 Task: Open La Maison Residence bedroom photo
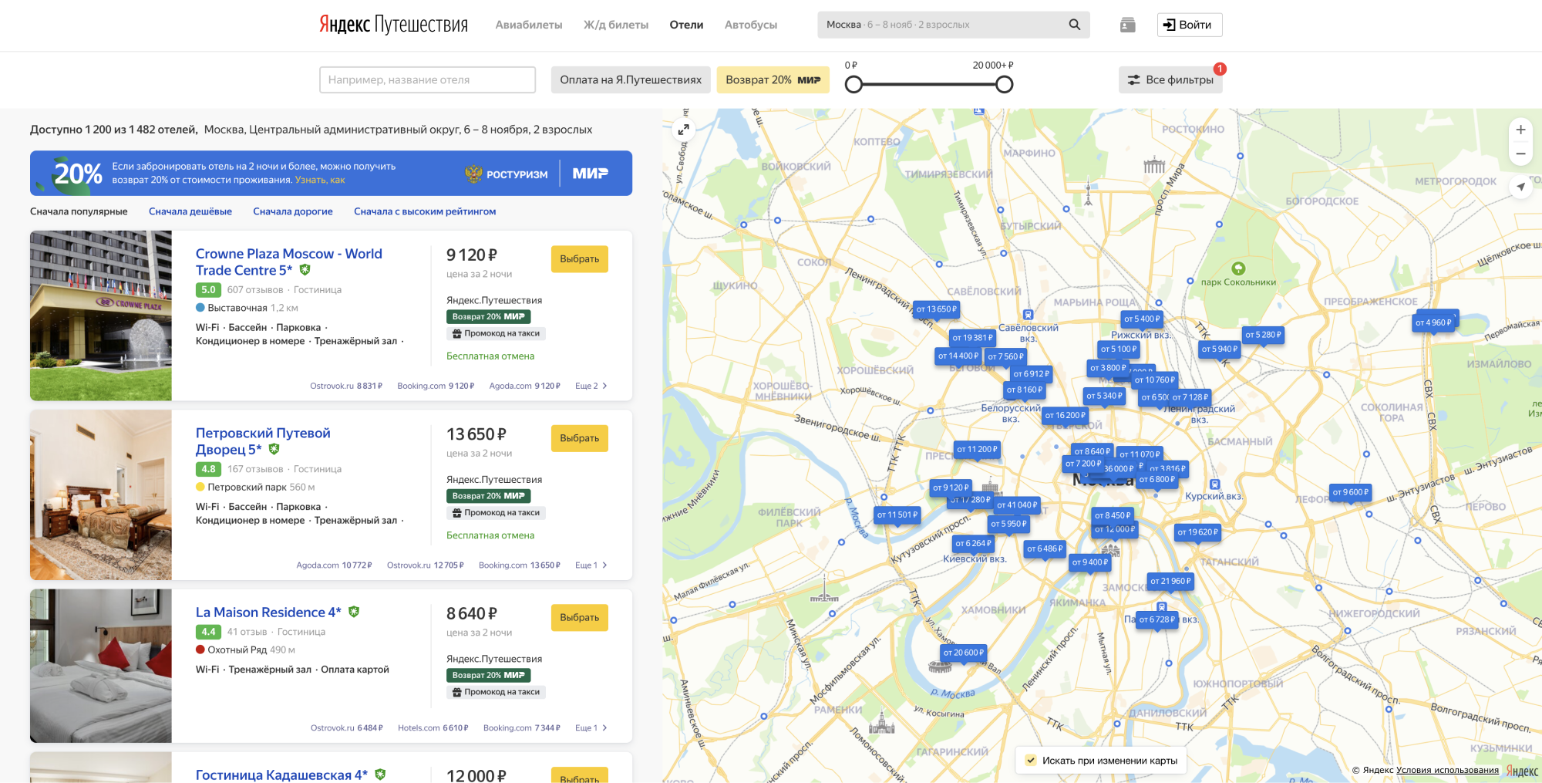click(x=101, y=666)
